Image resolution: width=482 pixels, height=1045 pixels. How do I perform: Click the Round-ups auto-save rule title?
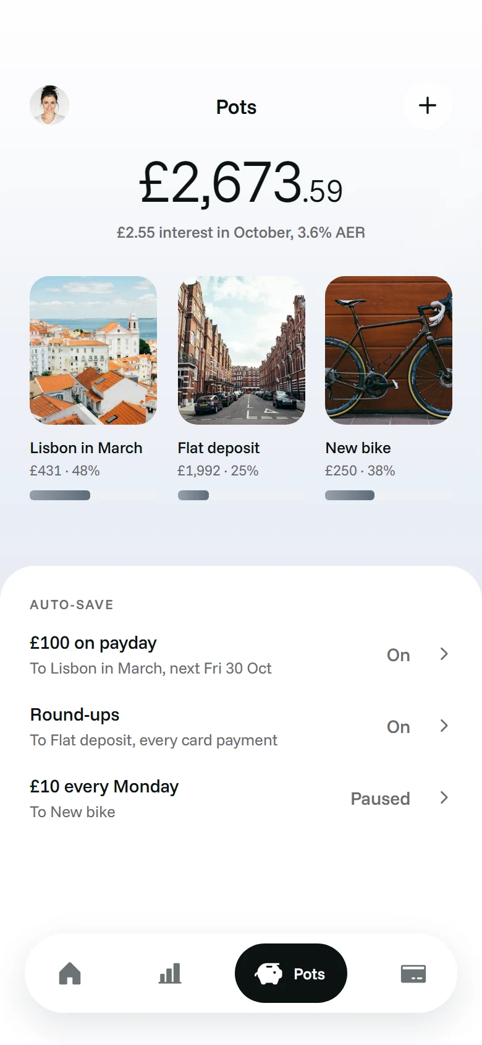[75, 714]
